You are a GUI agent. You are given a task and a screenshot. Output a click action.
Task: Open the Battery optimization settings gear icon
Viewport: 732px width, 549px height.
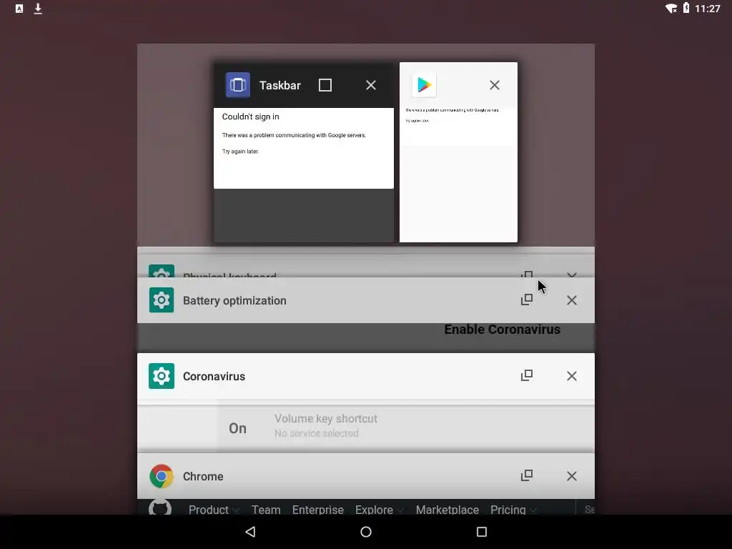[x=162, y=300]
